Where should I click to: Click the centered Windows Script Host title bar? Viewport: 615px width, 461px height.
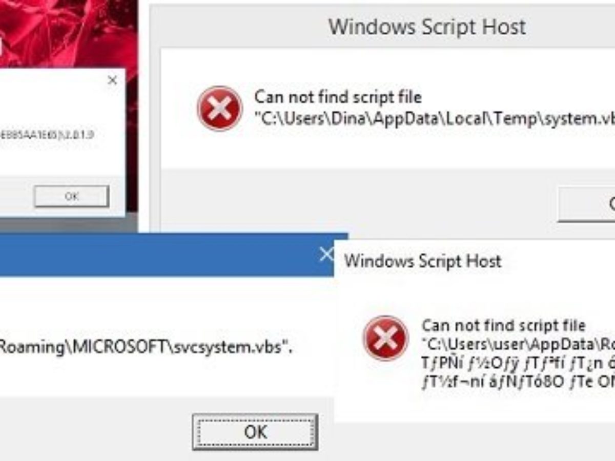427,27
